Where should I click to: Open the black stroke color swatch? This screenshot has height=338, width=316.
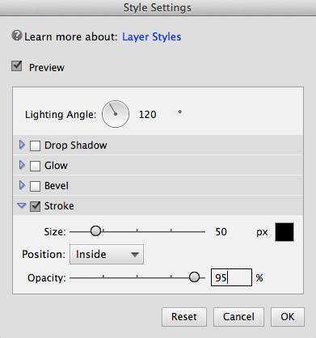284,232
